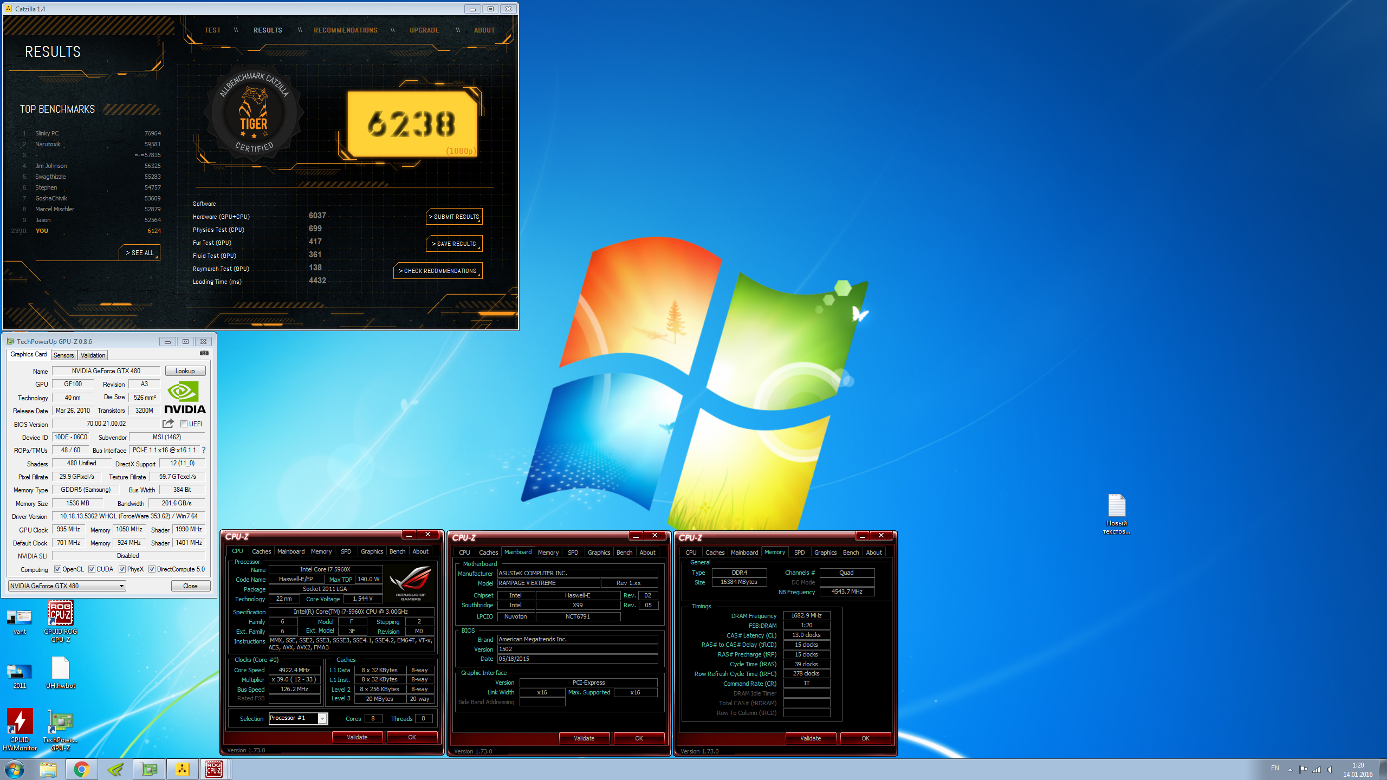Toggle the OpenCL checkbox

coord(57,569)
